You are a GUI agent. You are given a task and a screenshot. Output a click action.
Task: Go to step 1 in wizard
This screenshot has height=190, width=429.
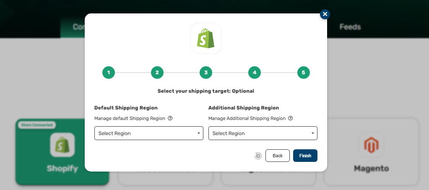click(x=109, y=73)
